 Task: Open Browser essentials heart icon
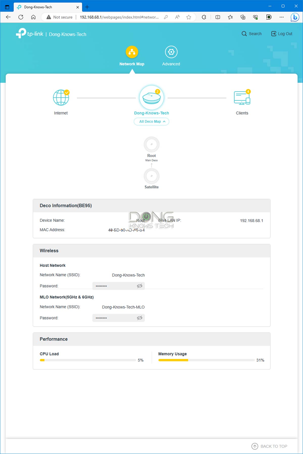[x=256, y=17]
